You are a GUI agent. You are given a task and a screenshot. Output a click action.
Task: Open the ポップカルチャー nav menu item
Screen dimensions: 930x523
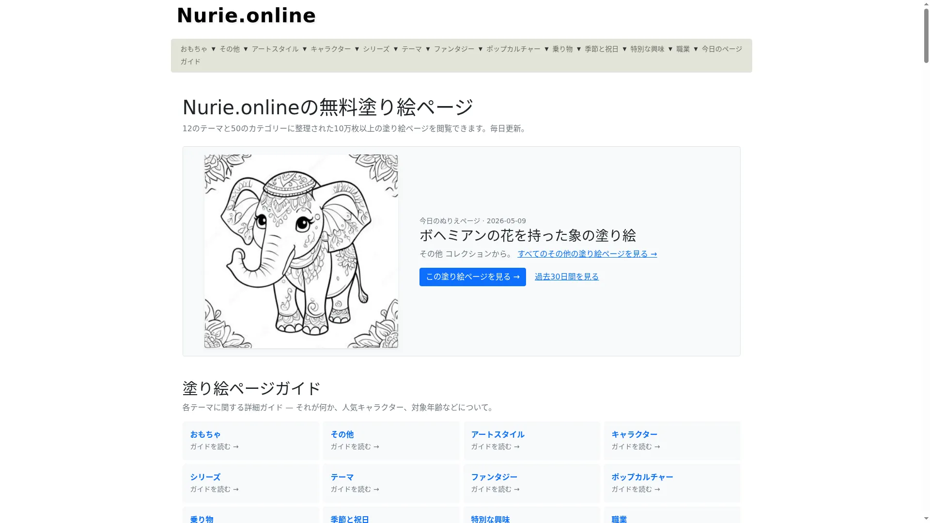click(513, 49)
